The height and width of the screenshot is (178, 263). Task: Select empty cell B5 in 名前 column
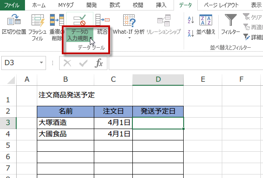[x=65, y=146]
